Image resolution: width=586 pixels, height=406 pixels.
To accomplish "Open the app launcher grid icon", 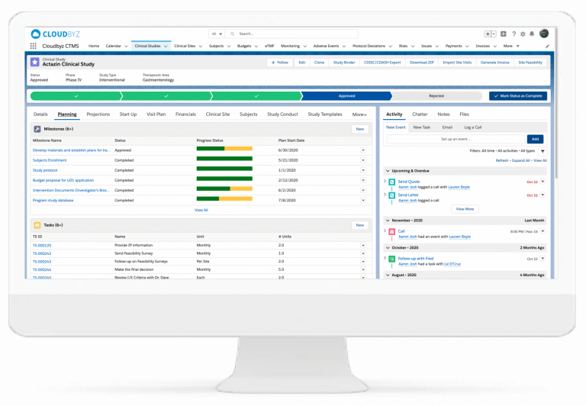I will click(34, 47).
